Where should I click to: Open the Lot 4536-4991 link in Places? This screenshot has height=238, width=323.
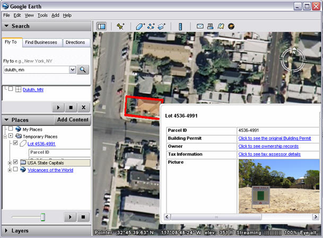[41, 143]
